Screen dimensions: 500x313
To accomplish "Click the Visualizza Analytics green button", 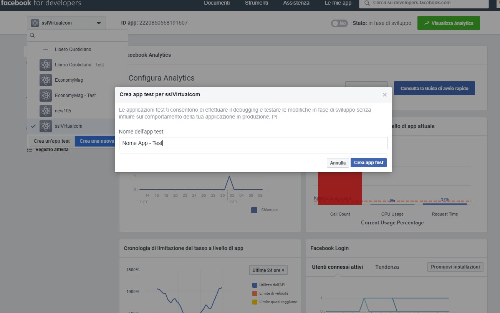I will point(448,23).
